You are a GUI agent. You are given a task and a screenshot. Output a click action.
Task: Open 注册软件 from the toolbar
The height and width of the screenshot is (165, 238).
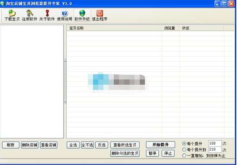click(x=29, y=13)
